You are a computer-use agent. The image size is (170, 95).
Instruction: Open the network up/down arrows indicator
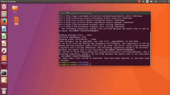[x=143, y=2]
